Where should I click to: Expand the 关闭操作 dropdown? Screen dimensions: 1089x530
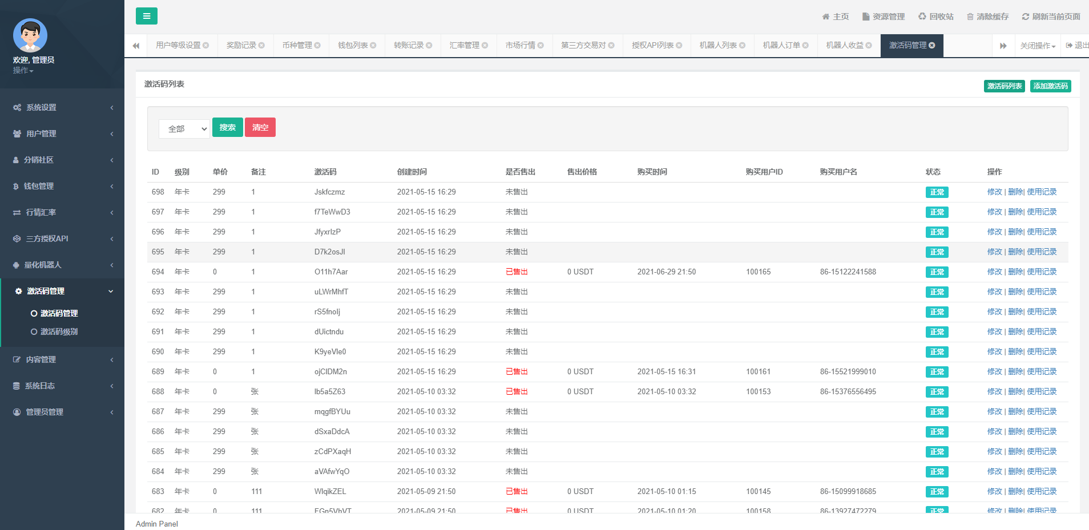(x=1038, y=46)
